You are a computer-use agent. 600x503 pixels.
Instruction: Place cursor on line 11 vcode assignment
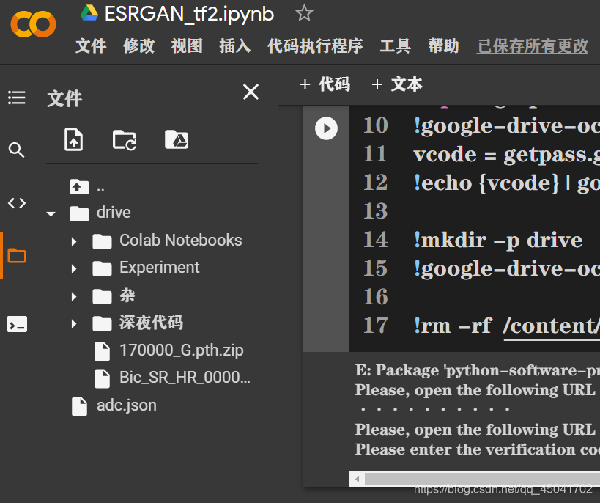[506, 155]
